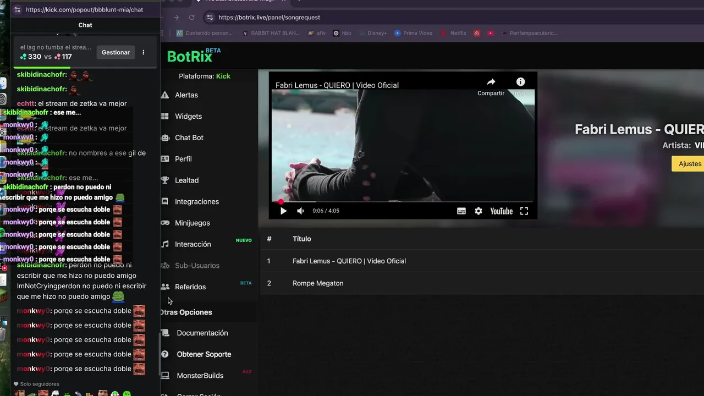Click the Perfil card icon
704x396 pixels.
pyautogui.click(x=164, y=159)
